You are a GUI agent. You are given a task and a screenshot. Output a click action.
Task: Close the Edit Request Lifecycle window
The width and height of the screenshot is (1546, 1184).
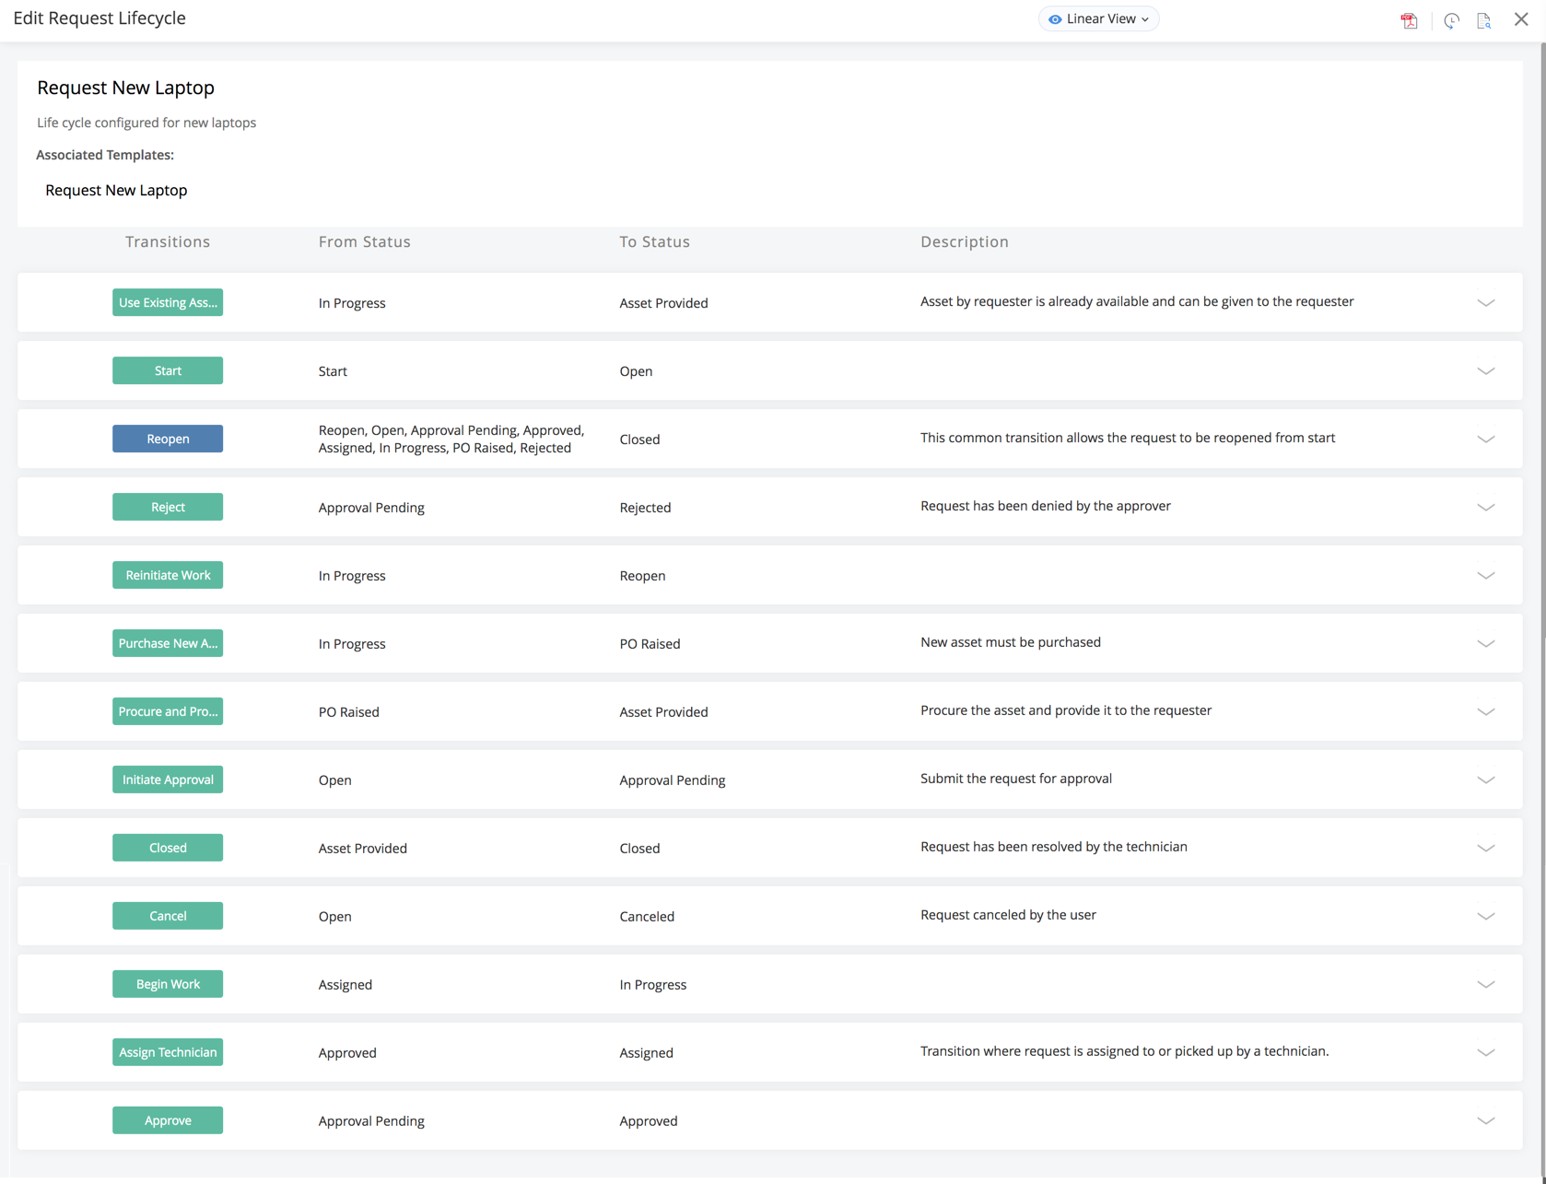[1521, 18]
